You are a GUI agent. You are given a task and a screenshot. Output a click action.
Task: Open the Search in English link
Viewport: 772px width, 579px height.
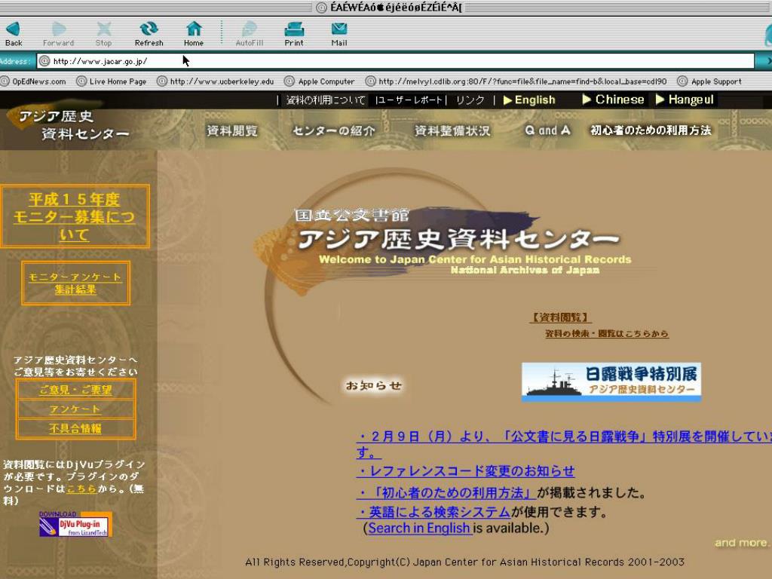point(419,528)
